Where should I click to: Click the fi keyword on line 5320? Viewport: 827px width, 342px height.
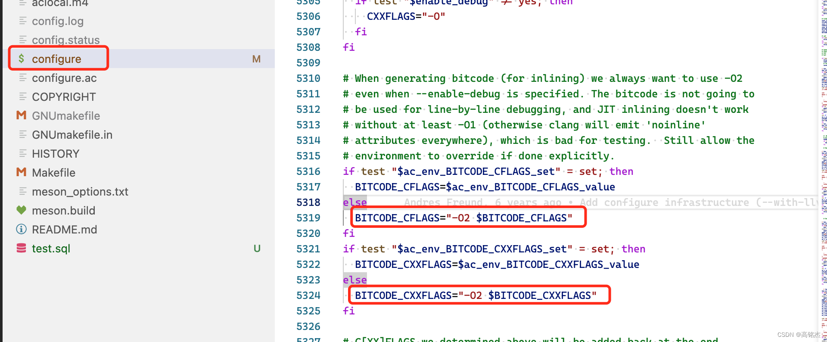coord(349,233)
